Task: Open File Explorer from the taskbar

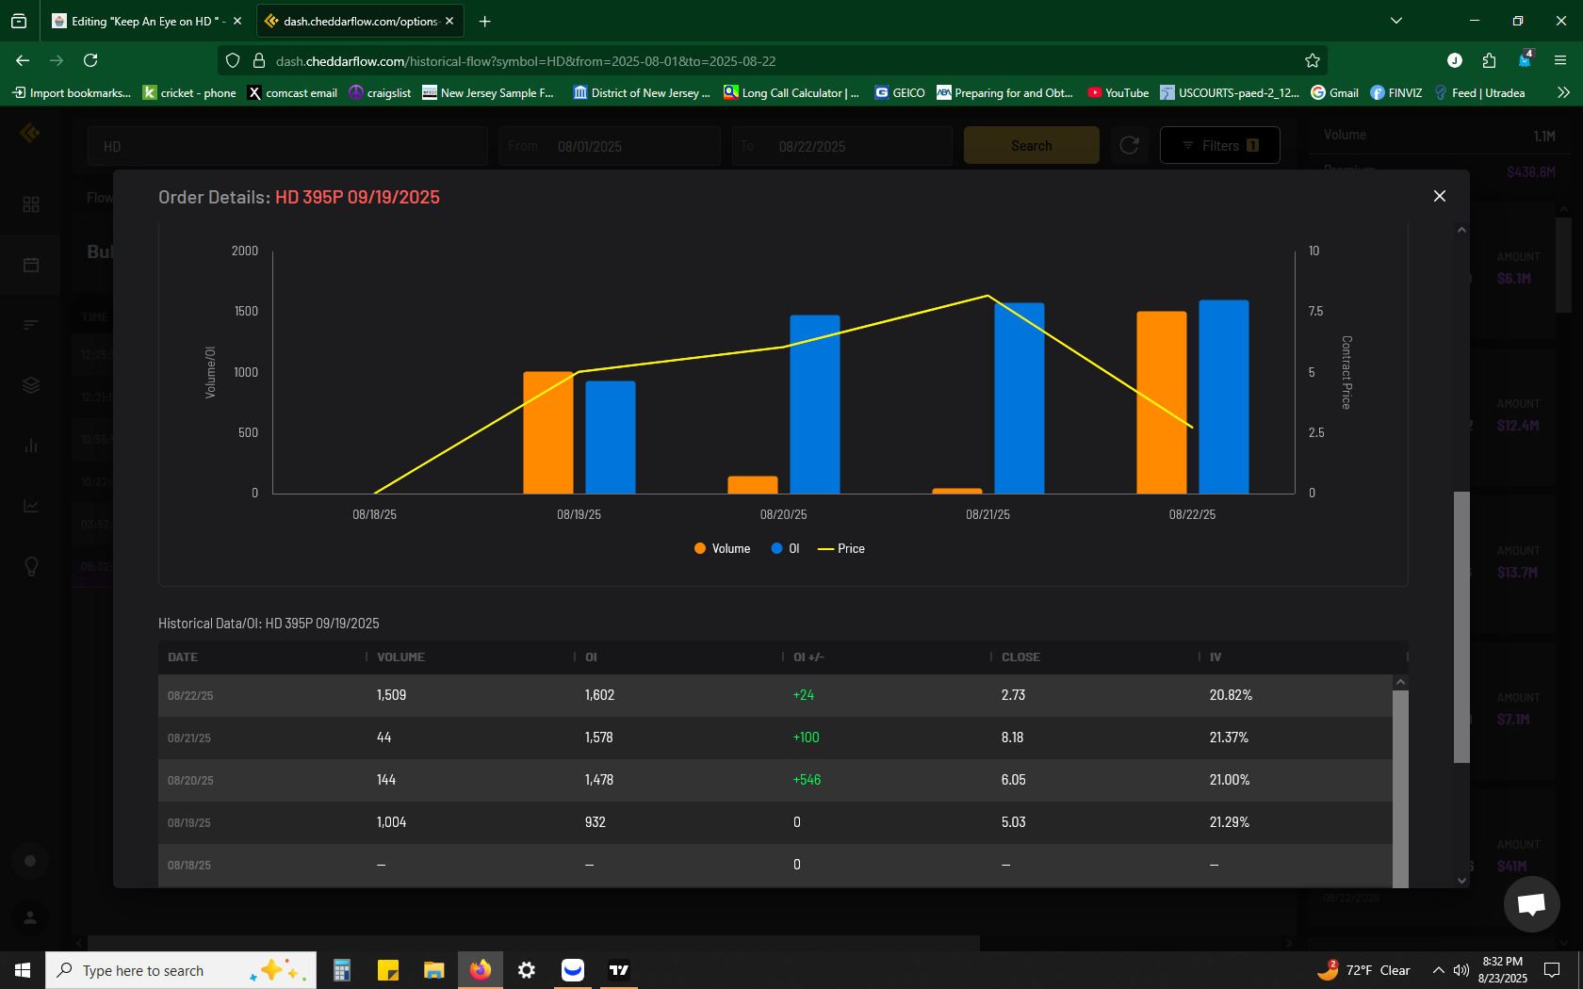Action: pyautogui.click(x=433, y=970)
